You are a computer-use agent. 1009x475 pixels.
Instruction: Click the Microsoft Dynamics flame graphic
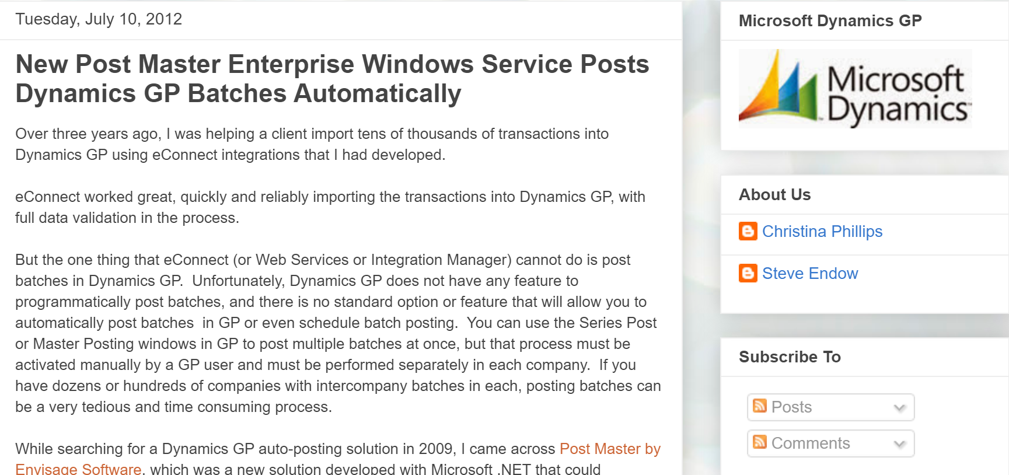(782, 88)
